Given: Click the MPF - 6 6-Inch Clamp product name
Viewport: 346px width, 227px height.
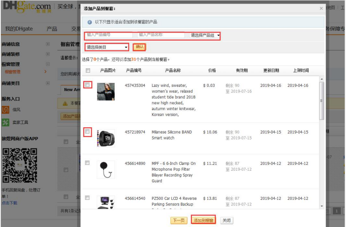Looking at the screenshot, I should coord(174,172).
